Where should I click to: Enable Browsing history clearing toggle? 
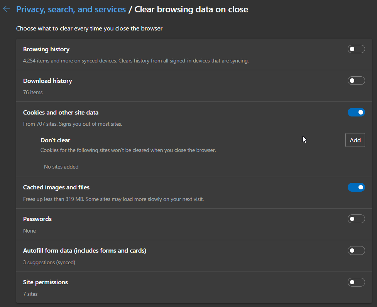356,49
